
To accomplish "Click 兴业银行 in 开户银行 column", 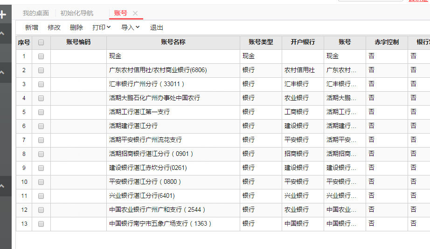I will tap(297, 195).
